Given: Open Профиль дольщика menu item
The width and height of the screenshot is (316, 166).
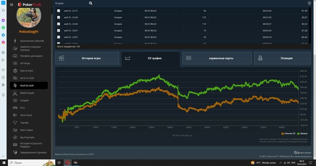Looking at the screenshot, I should click(x=29, y=56).
